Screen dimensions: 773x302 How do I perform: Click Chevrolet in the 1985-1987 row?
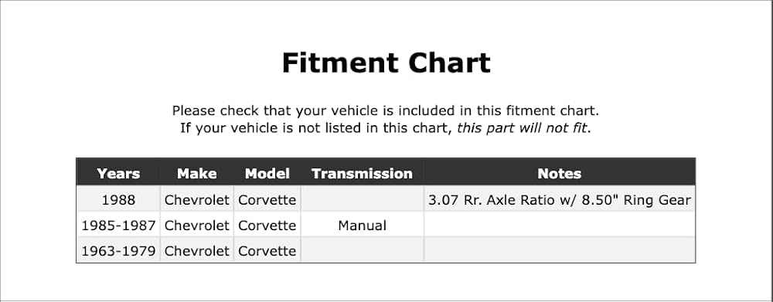tap(196, 226)
